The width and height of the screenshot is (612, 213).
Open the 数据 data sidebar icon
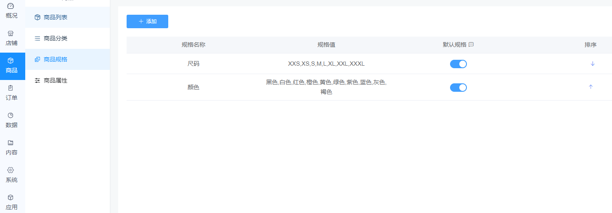pos(11,115)
